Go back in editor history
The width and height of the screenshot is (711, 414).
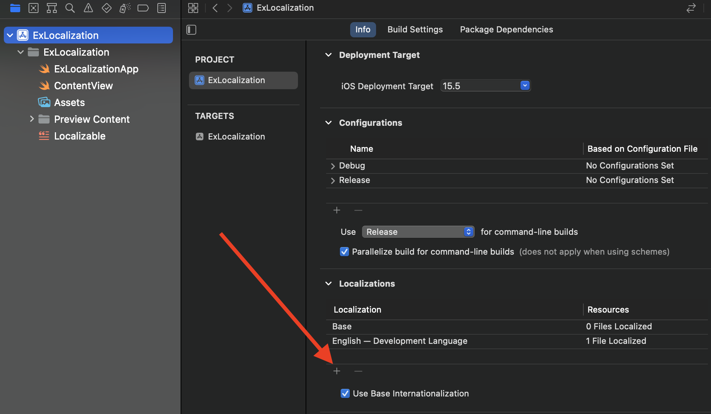[x=215, y=8]
